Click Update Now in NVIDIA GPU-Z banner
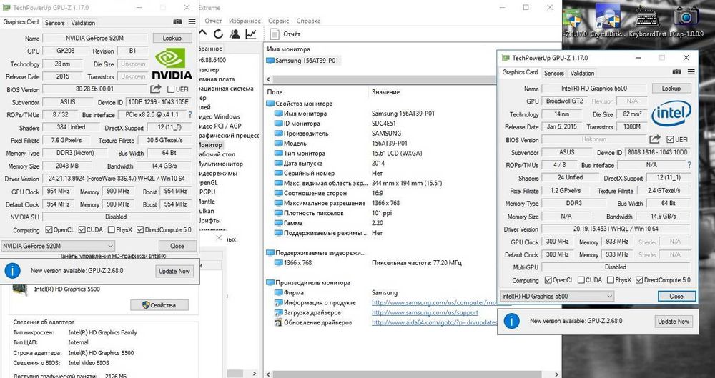Screen dimensions: 715x378 click(x=174, y=271)
